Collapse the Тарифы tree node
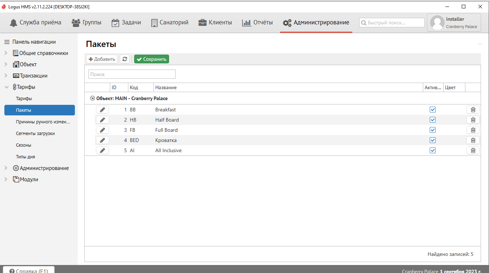The image size is (489, 273). pos(6,87)
